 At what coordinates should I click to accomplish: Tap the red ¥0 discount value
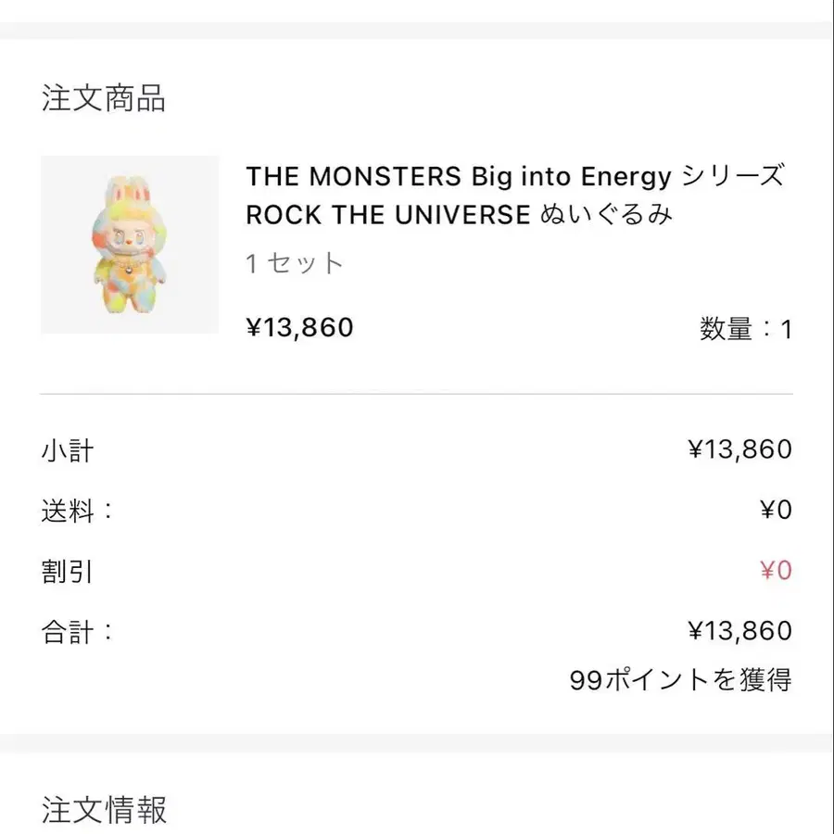click(776, 570)
